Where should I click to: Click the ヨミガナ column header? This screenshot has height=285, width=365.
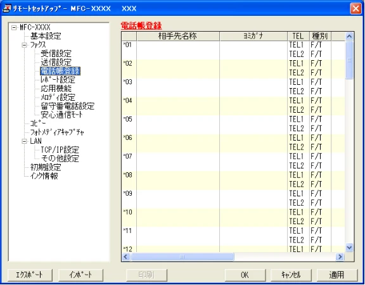[253, 36]
